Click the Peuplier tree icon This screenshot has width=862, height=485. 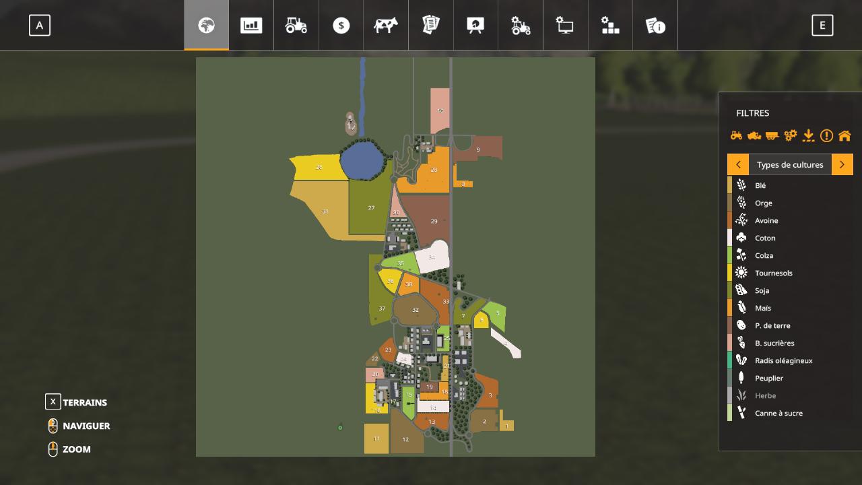click(741, 378)
